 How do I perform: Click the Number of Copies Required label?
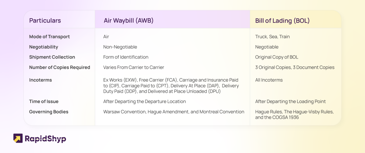60,67
